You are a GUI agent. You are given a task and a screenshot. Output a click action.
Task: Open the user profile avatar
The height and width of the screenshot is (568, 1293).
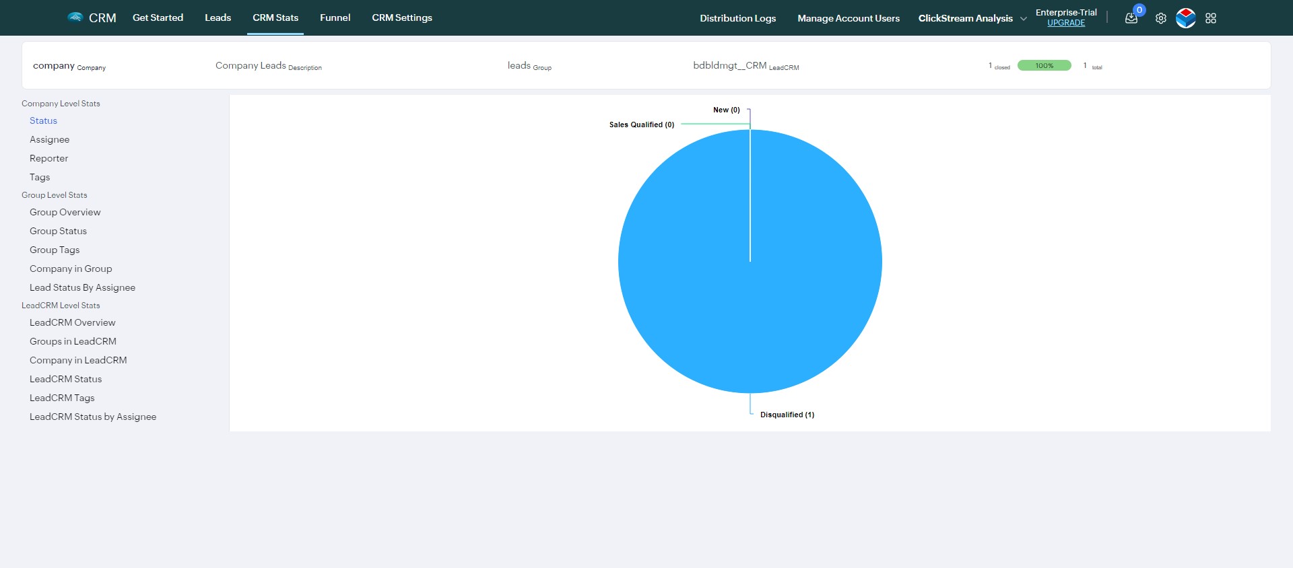coord(1186,18)
